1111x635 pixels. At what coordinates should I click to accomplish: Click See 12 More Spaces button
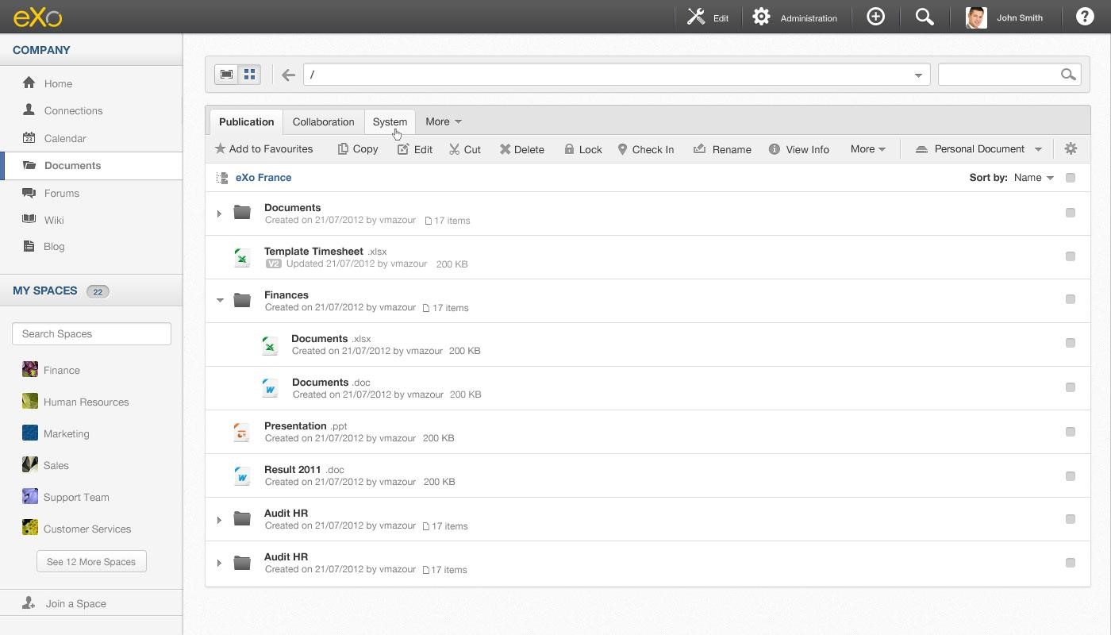(x=91, y=561)
